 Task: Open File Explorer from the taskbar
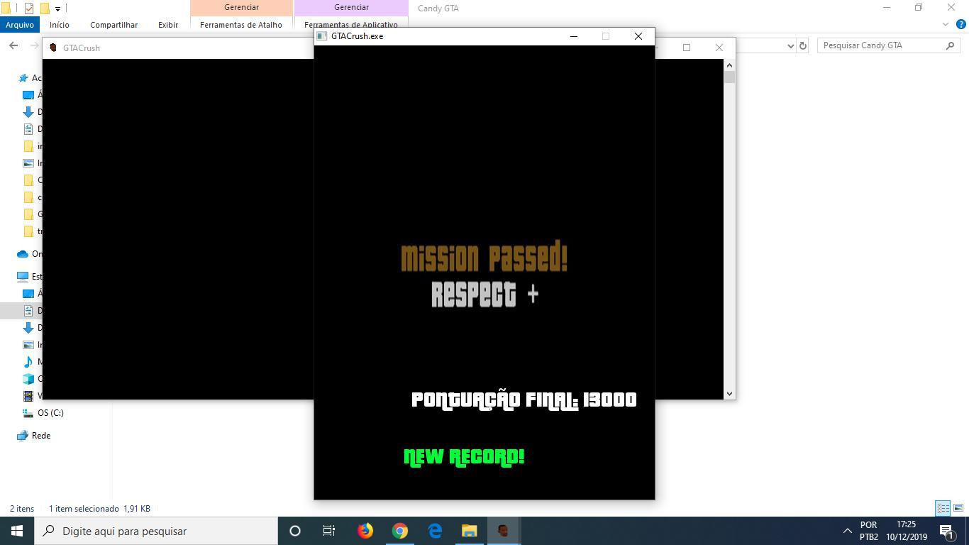point(470,531)
